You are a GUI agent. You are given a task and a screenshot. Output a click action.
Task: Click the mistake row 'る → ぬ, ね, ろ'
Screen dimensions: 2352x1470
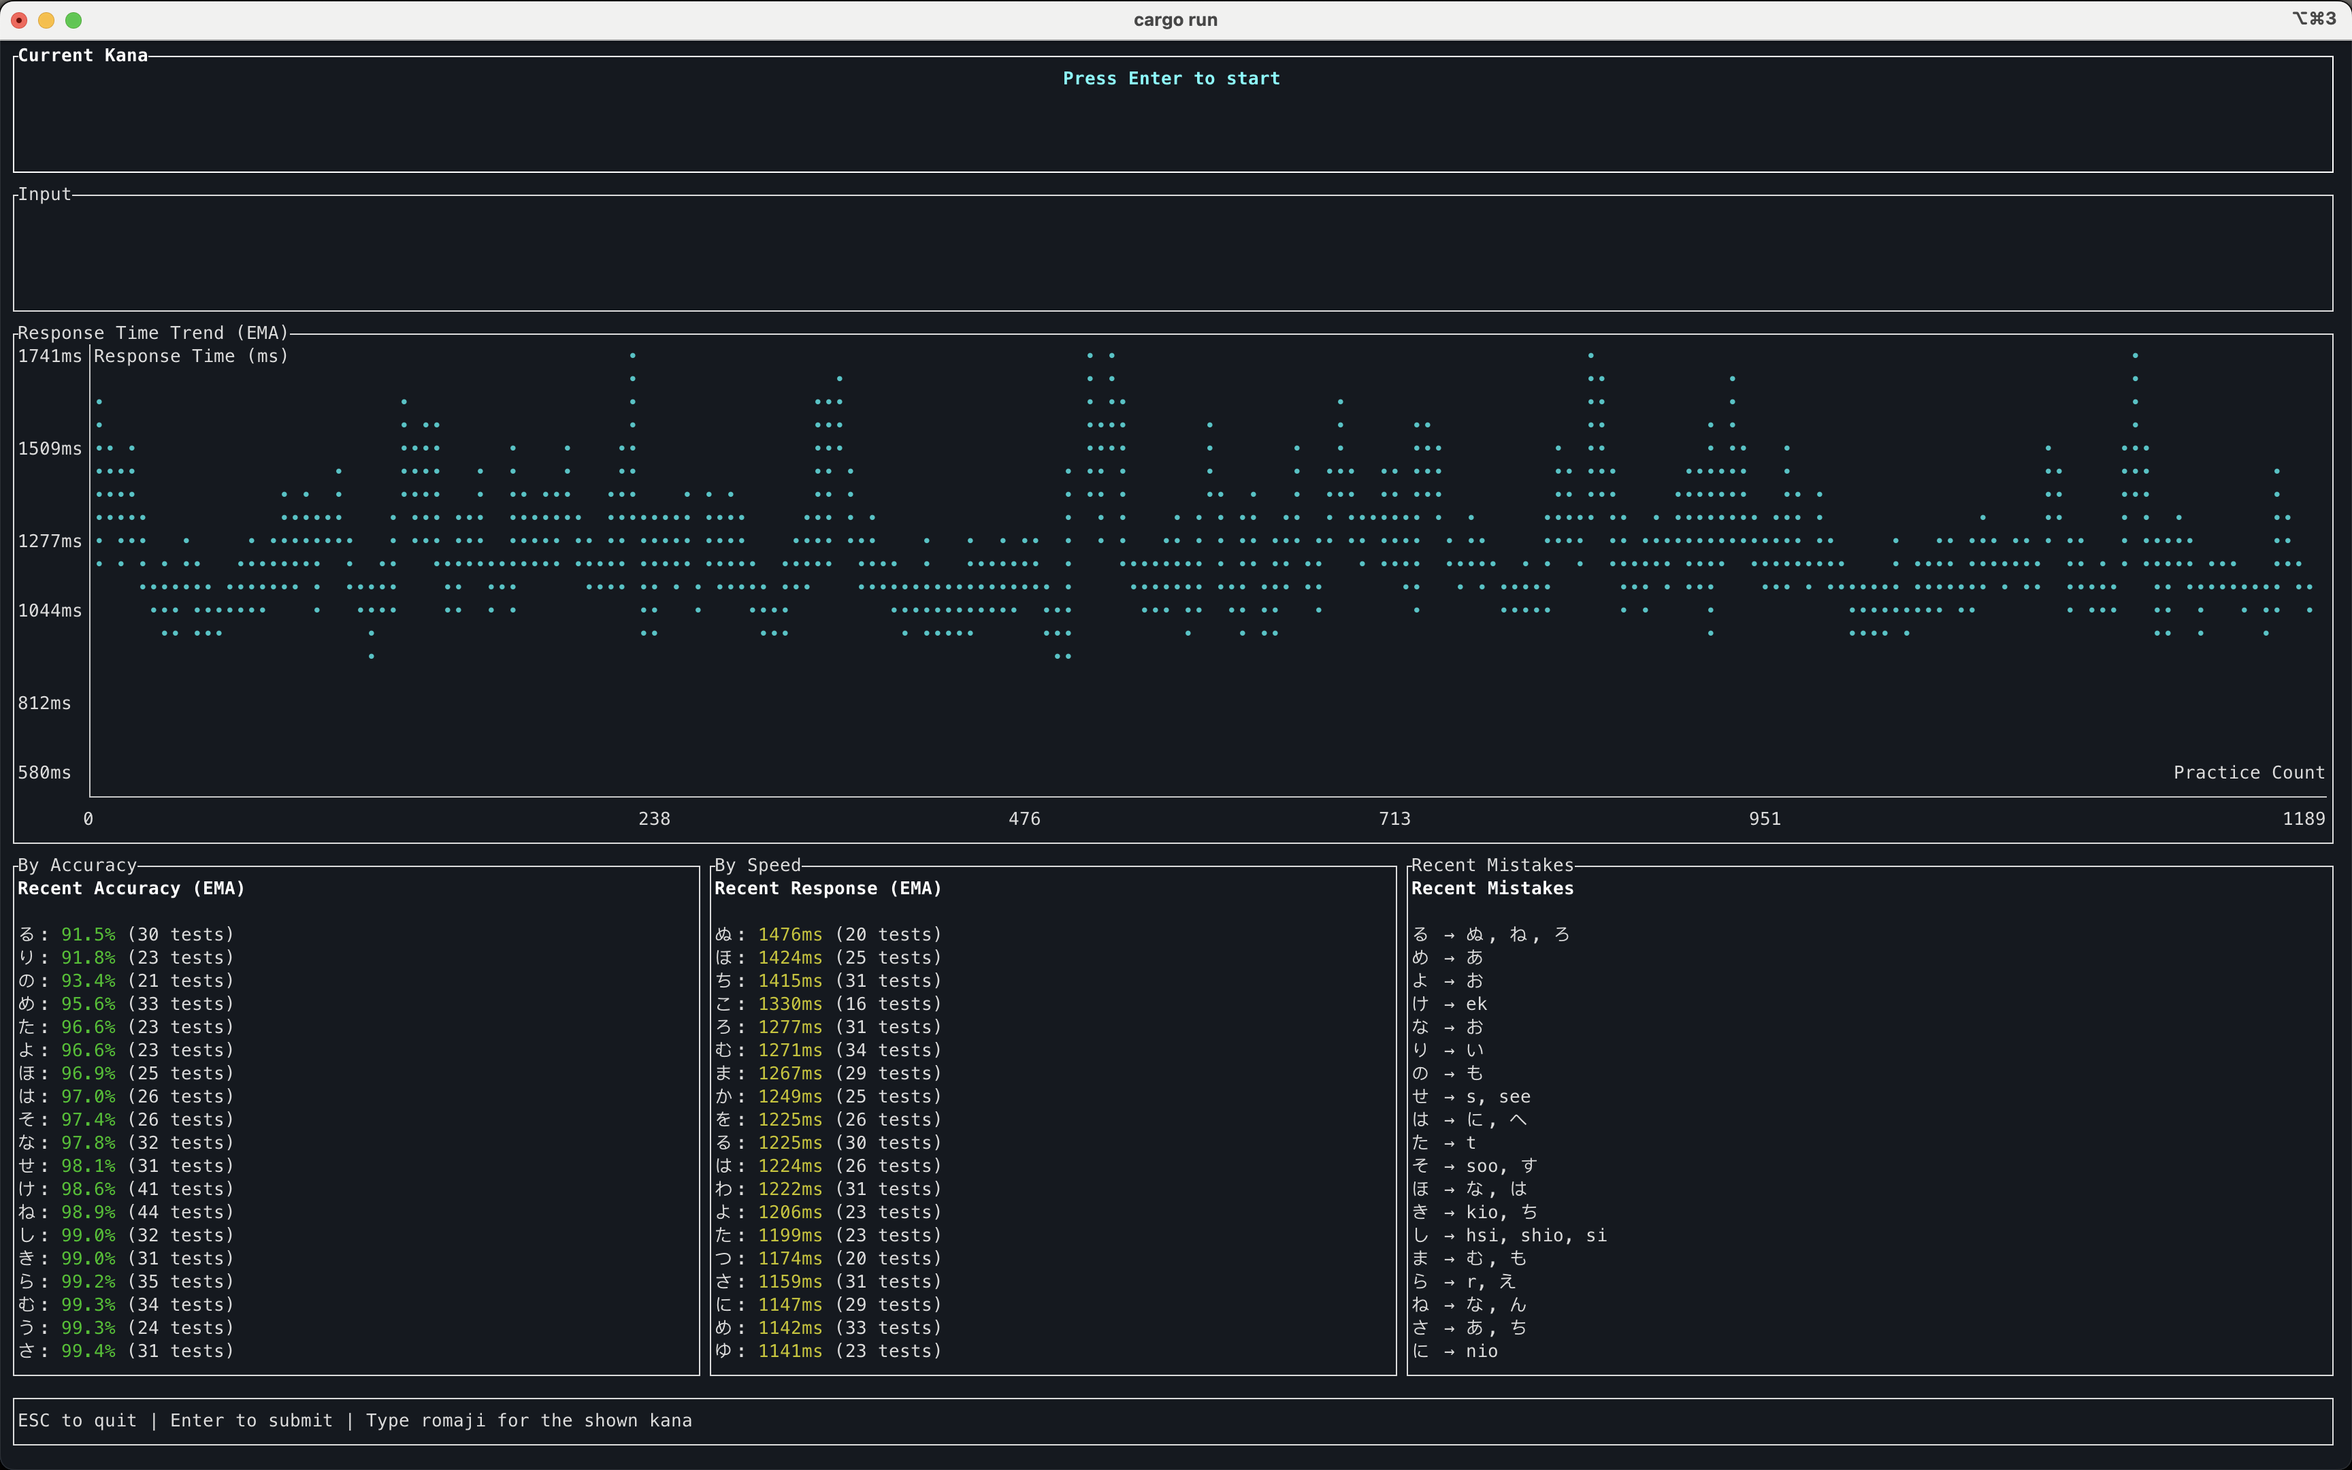tap(1491, 934)
